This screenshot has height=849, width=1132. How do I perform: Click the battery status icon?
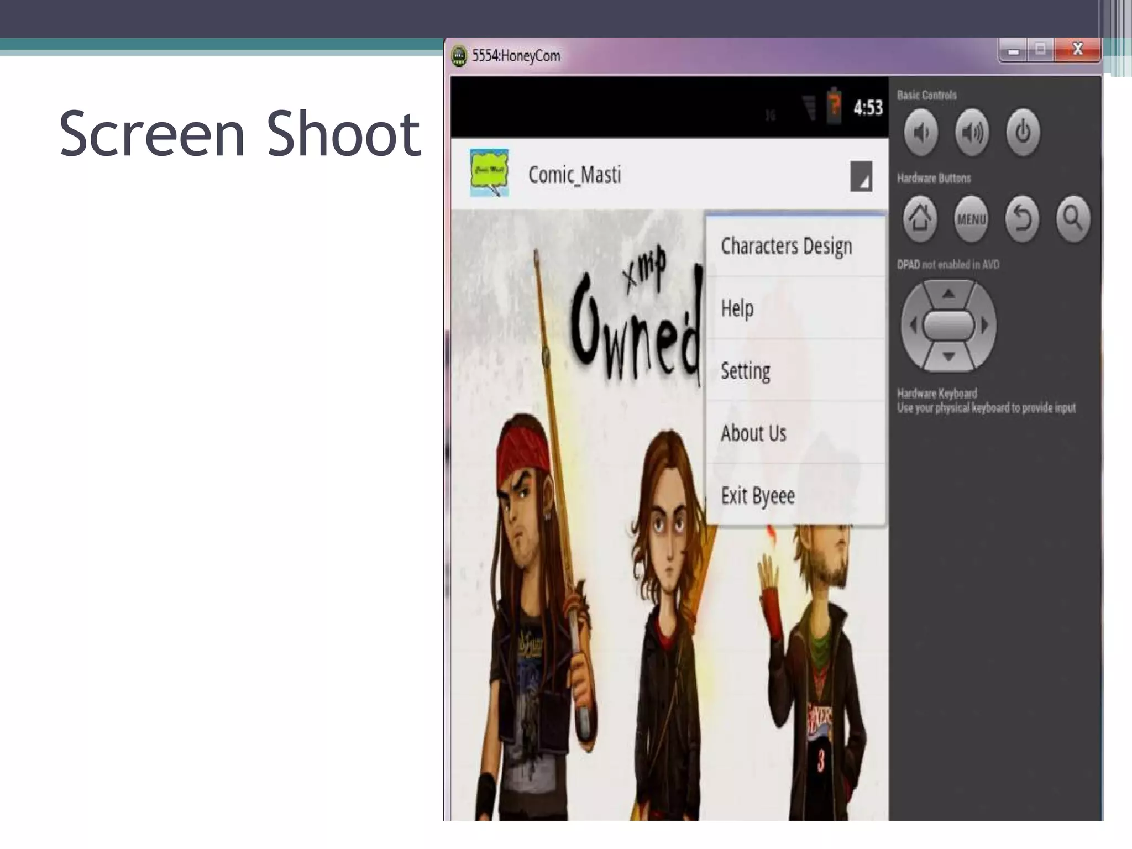point(834,107)
